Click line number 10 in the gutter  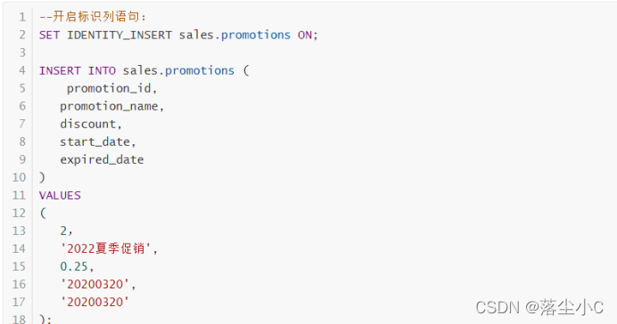click(19, 177)
